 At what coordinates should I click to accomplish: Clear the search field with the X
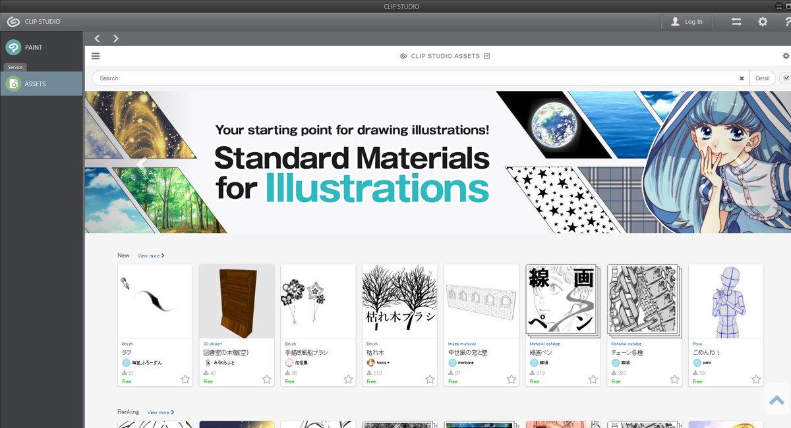tap(742, 78)
